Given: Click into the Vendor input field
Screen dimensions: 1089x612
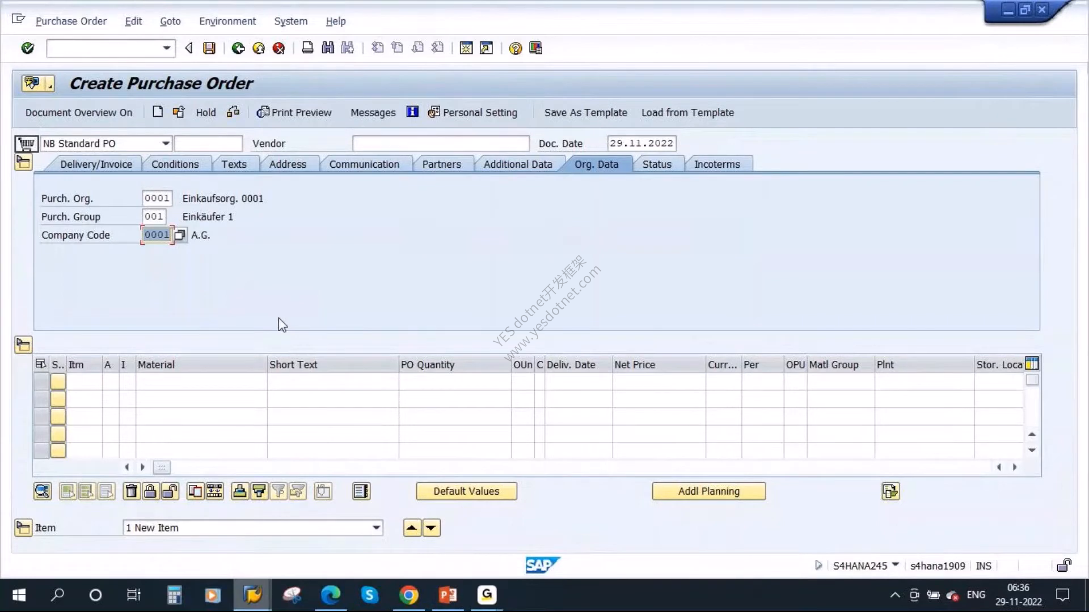Looking at the screenshot, I should coord(441,143).
